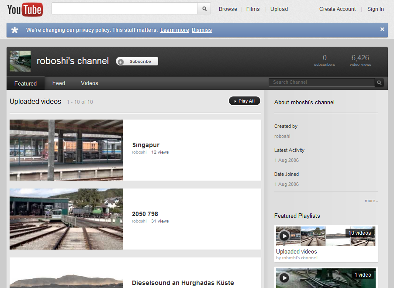
Task: Open roboshi's channel avatar image
Action: tap(21, 61)
